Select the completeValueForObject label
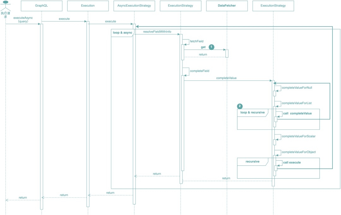 coord(298,152)
